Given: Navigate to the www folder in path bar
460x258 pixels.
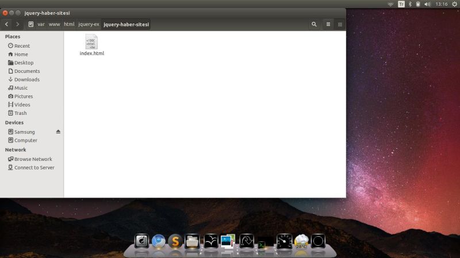Looking at the screenshot, I should coord(54,24).
